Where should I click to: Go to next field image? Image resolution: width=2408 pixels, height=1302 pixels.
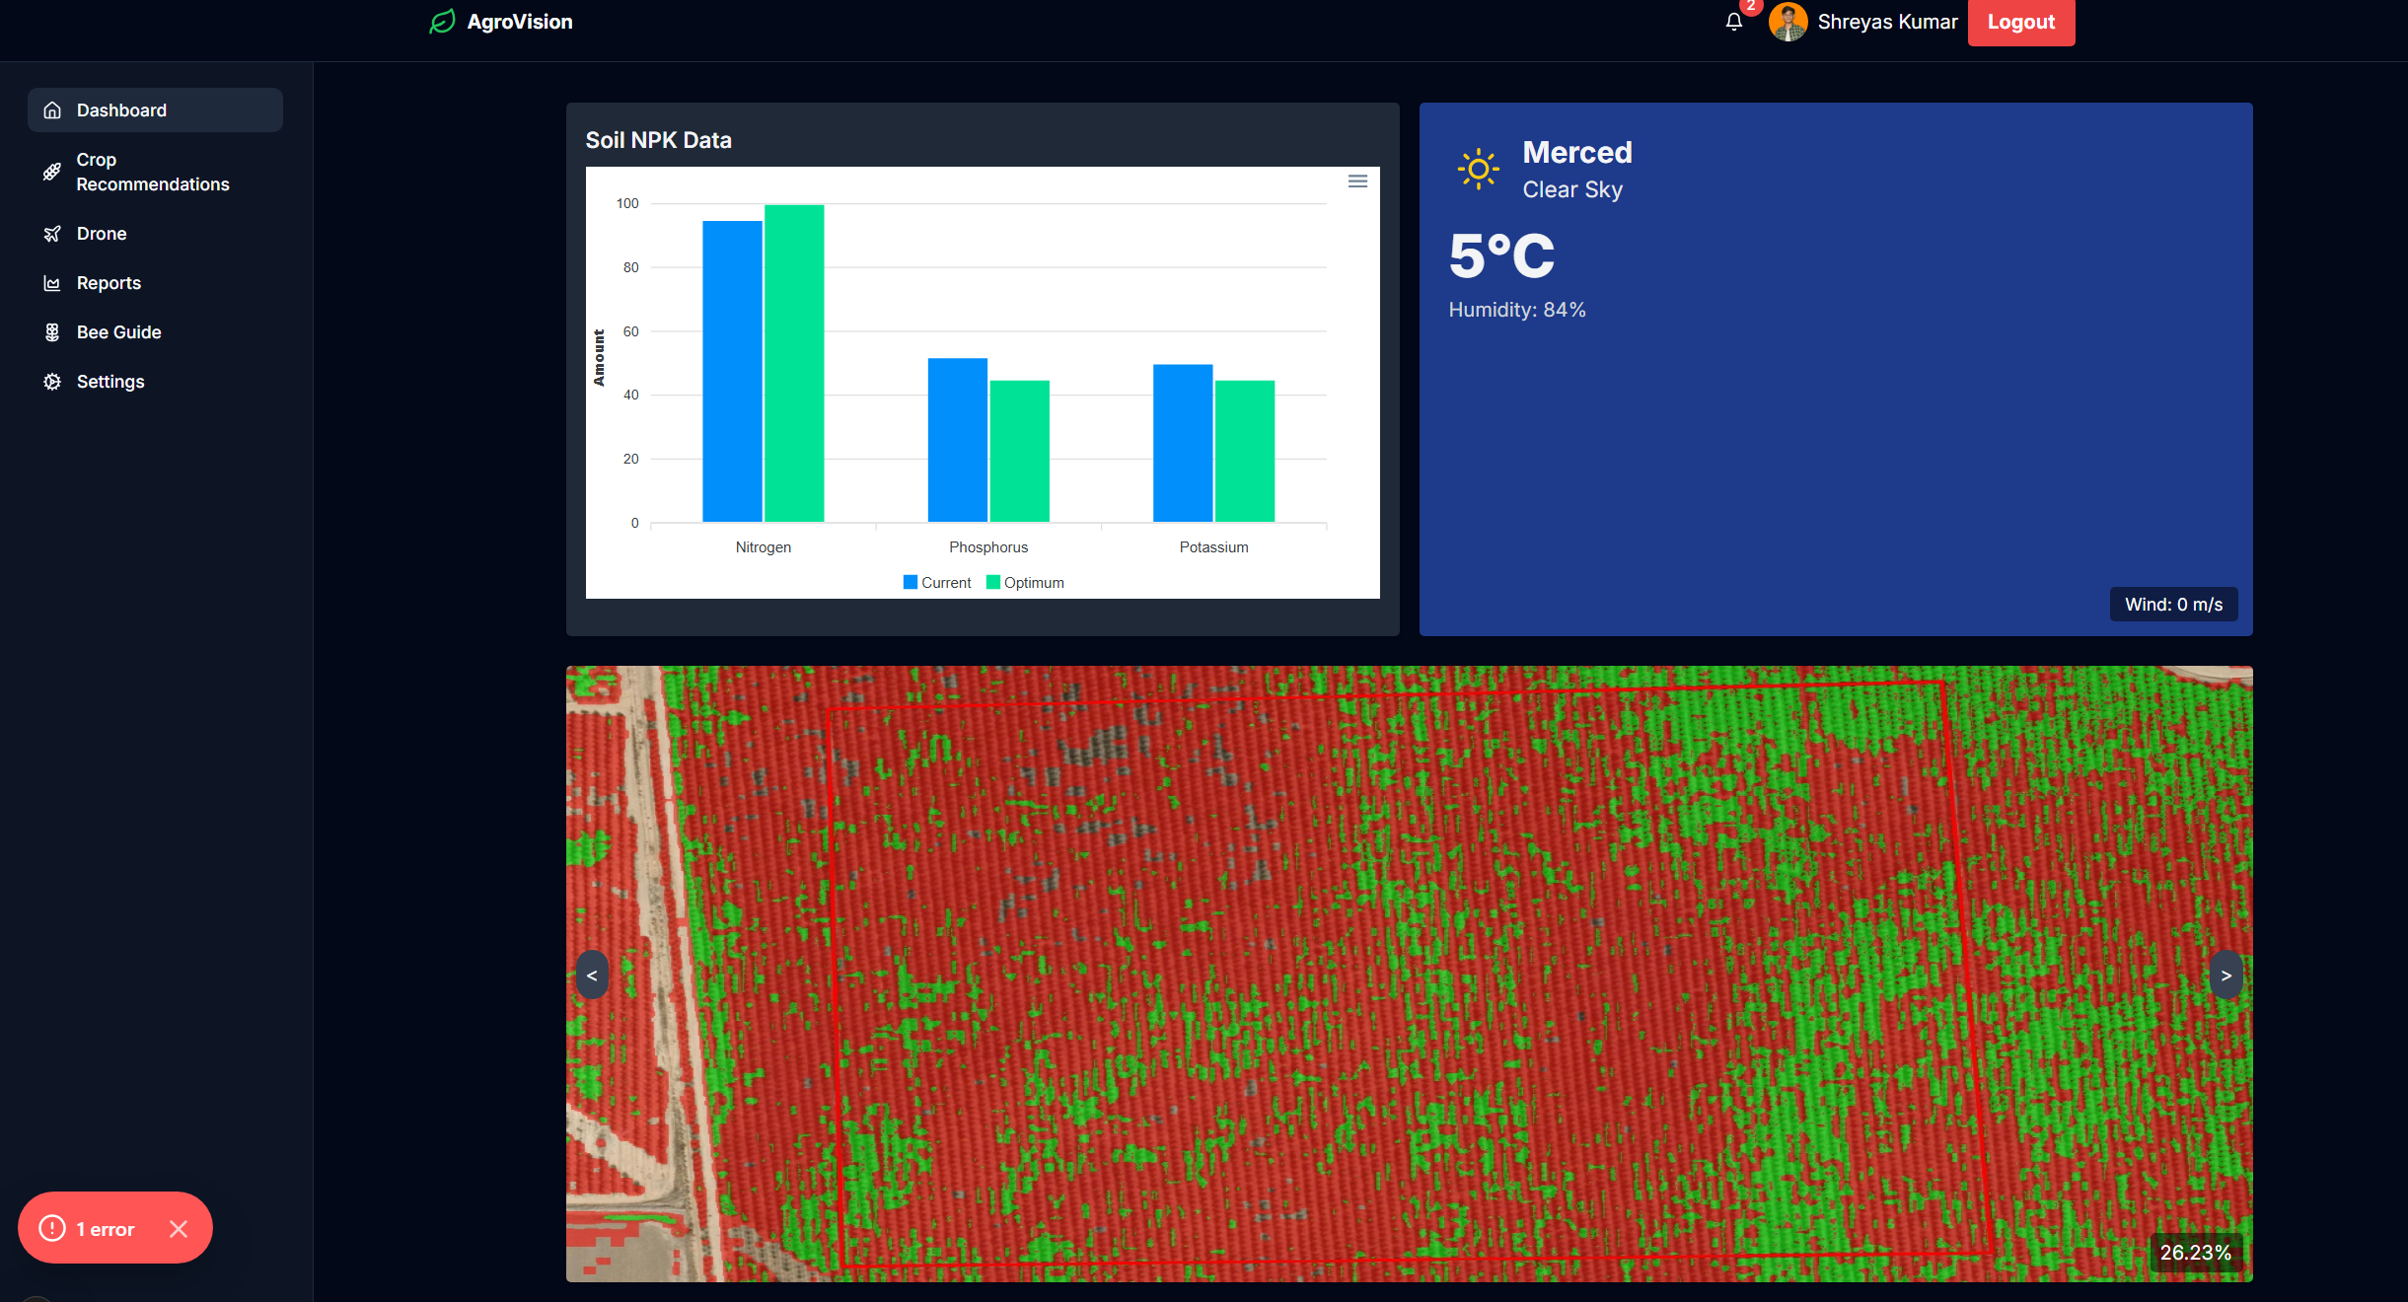[x=2226, y=976]
